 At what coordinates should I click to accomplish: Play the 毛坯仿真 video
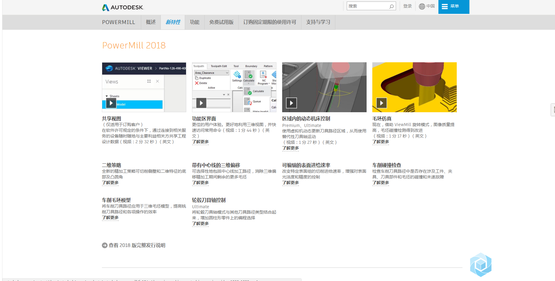pos(382,103)
